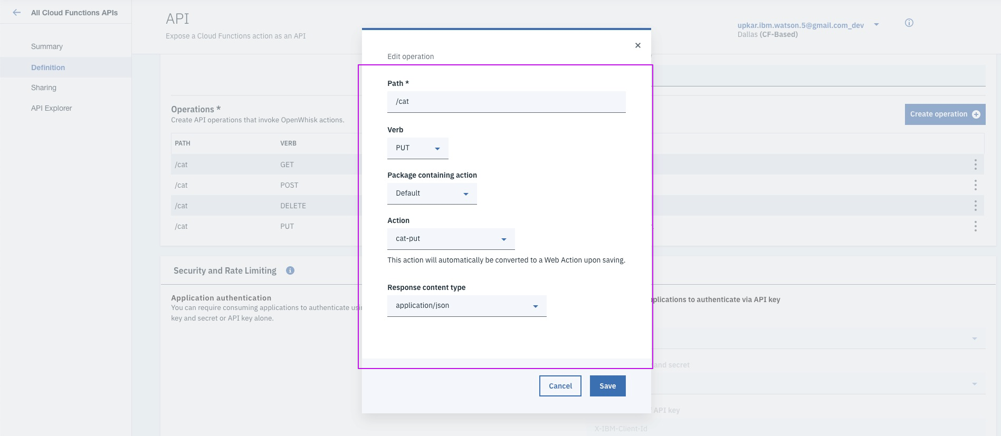Open API Explorer in the sidebar
The image size is (1001, 436).
52,108
